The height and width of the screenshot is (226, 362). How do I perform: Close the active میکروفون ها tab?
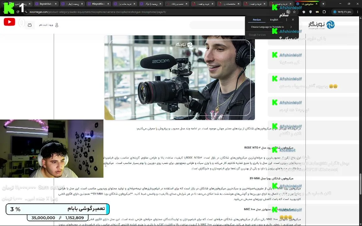[316, 4]
